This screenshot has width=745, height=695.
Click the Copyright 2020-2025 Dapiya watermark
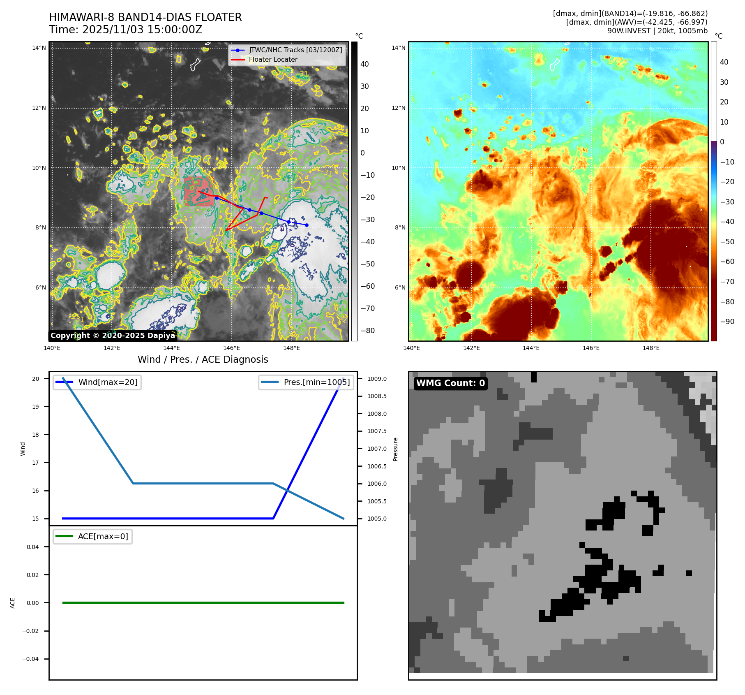[113, 336]
